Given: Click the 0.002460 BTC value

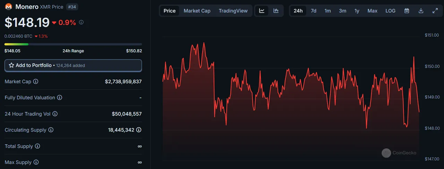Looking at the screenshot, I should [18, 36].
